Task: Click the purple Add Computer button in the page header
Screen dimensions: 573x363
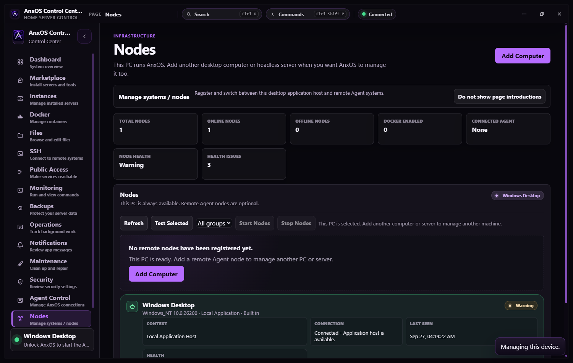Action: (x=523, y=56)
